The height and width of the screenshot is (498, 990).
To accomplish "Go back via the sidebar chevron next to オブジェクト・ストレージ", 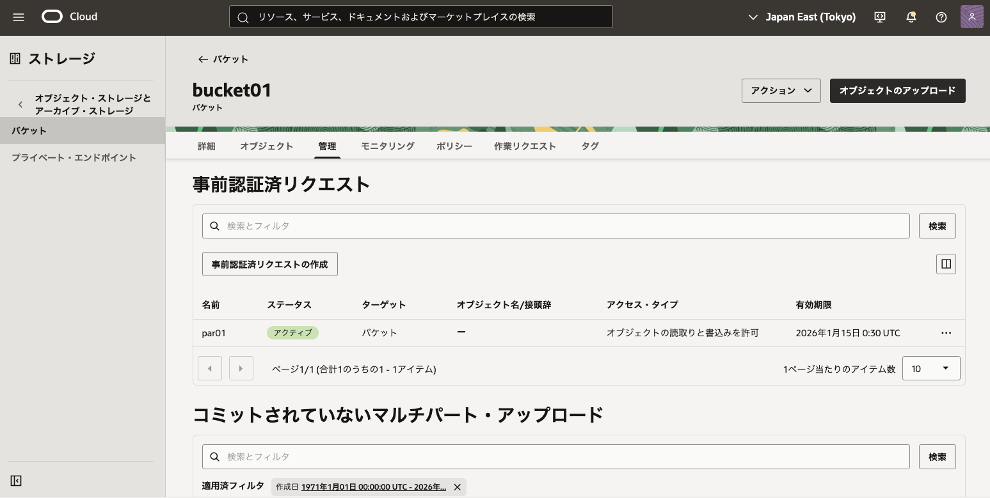I will point(20,104).
